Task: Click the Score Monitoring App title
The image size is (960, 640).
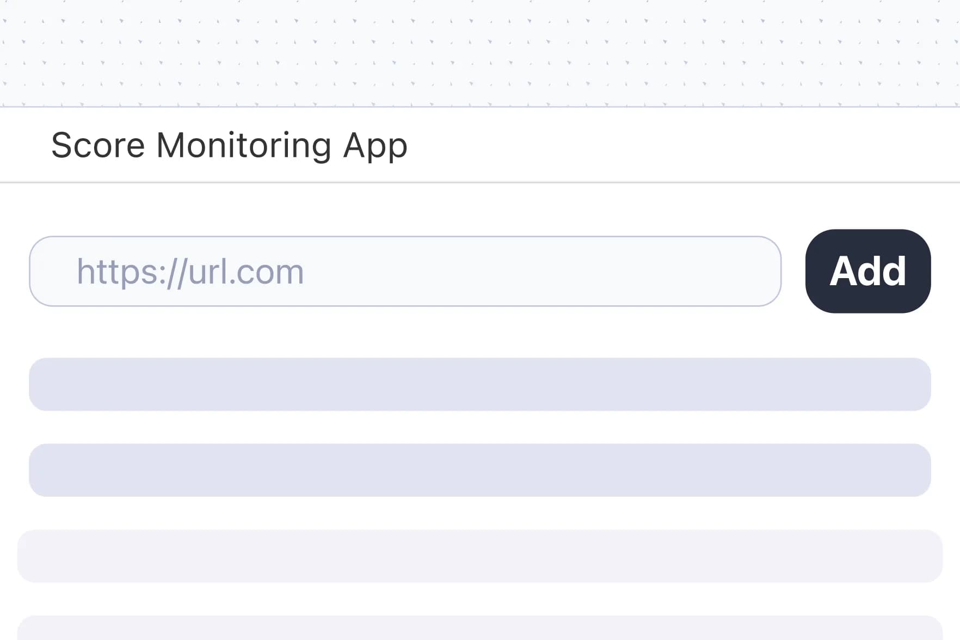Action: [229, 145]
